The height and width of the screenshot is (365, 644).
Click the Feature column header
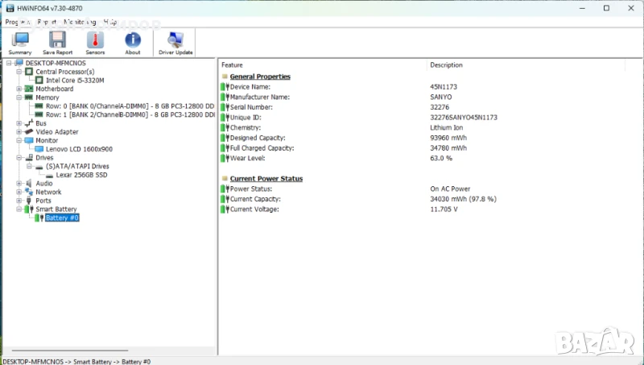point(233,64)
